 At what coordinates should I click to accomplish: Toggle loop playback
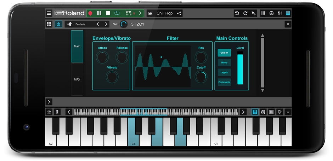[117, 13]
